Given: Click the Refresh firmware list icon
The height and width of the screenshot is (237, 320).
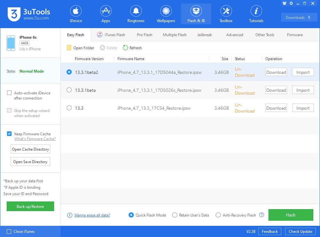Looking at the screenshot, I should pos(125,48).
